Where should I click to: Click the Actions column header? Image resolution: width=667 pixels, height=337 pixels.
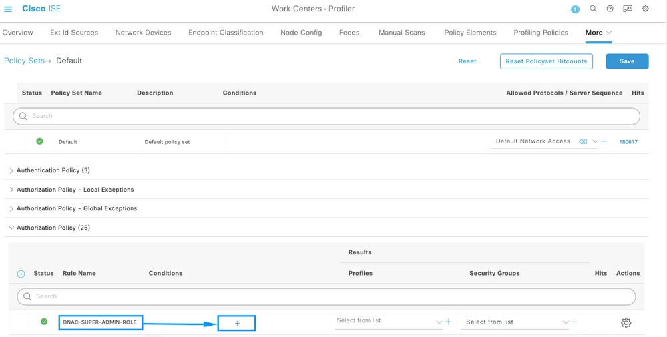click(x=628, y=273)
